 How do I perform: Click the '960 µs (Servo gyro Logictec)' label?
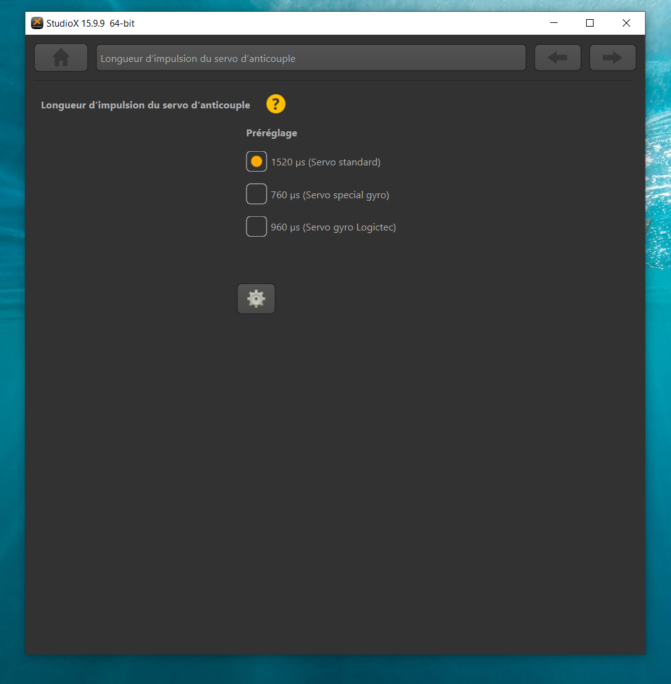[x=333, y=227]
